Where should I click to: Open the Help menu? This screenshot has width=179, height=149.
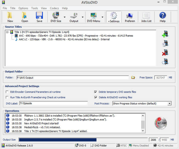coord(65,8)
